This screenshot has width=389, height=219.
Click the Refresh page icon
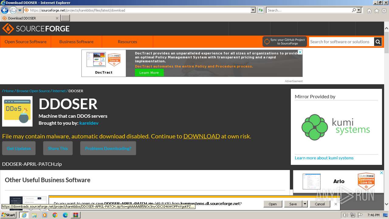coord(261,10)
